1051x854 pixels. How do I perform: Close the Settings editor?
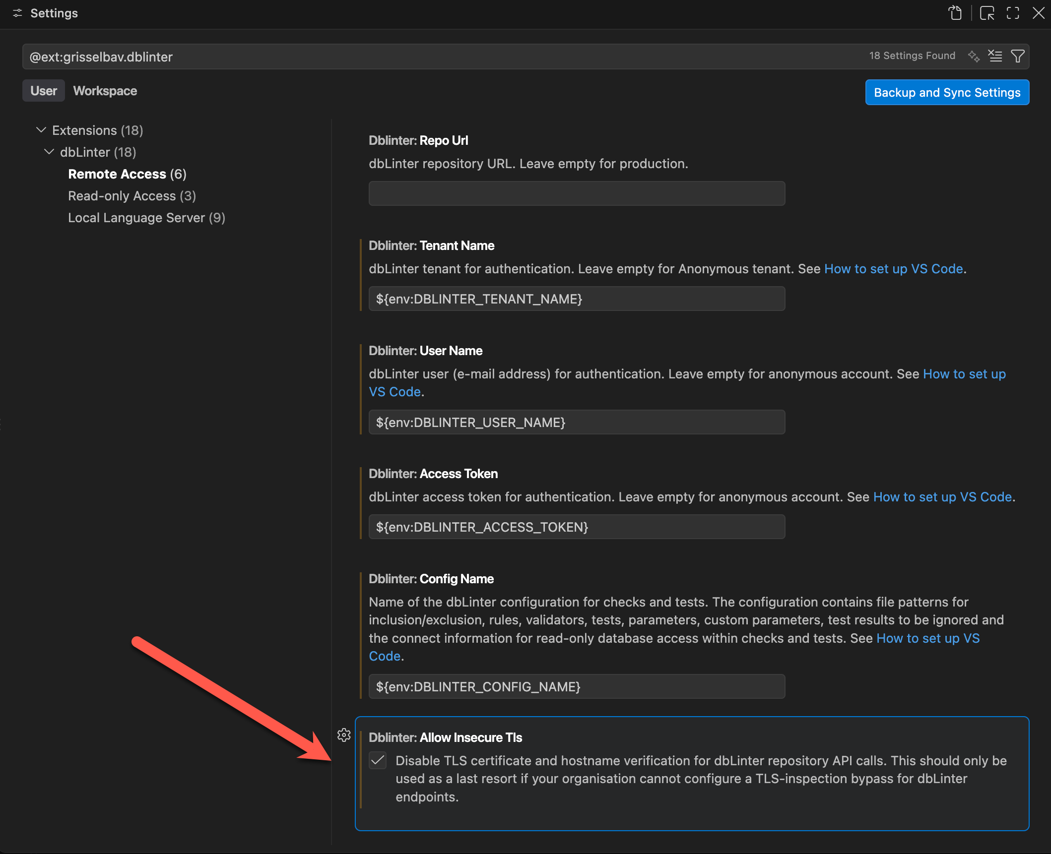(1039, 13)
